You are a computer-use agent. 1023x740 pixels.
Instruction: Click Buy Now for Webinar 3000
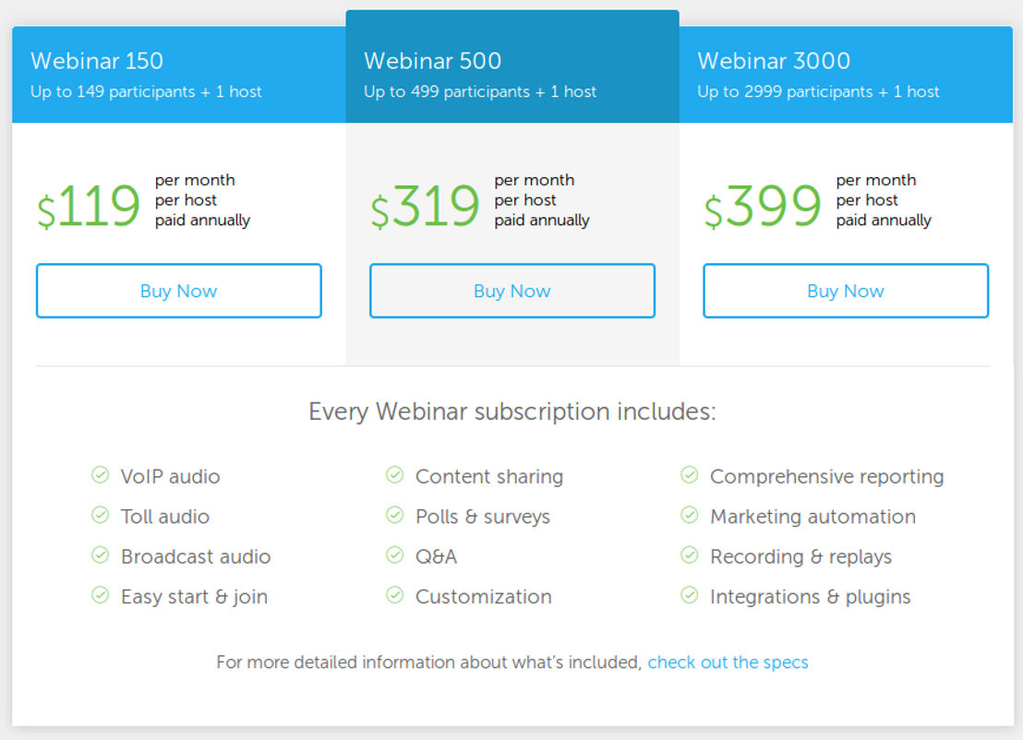pyautogui.click(x=846, y=291)
